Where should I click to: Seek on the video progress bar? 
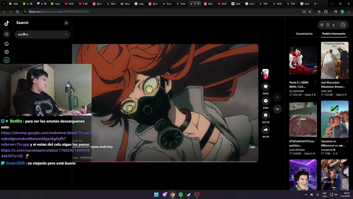coord(165,162)
